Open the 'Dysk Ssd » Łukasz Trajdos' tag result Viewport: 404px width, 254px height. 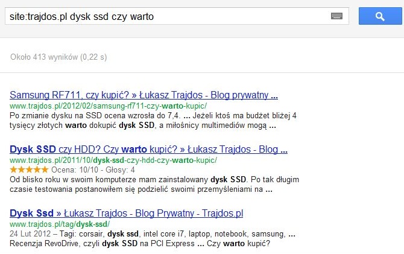click(126, 213)
